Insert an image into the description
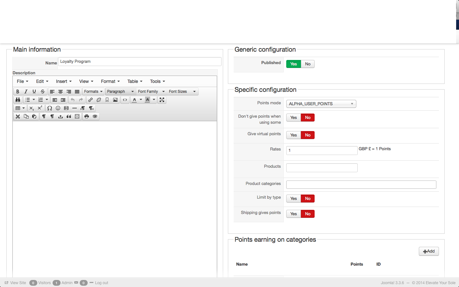This screenshot has height=287, width=459. pyautogui.click(x=115, y=100)
